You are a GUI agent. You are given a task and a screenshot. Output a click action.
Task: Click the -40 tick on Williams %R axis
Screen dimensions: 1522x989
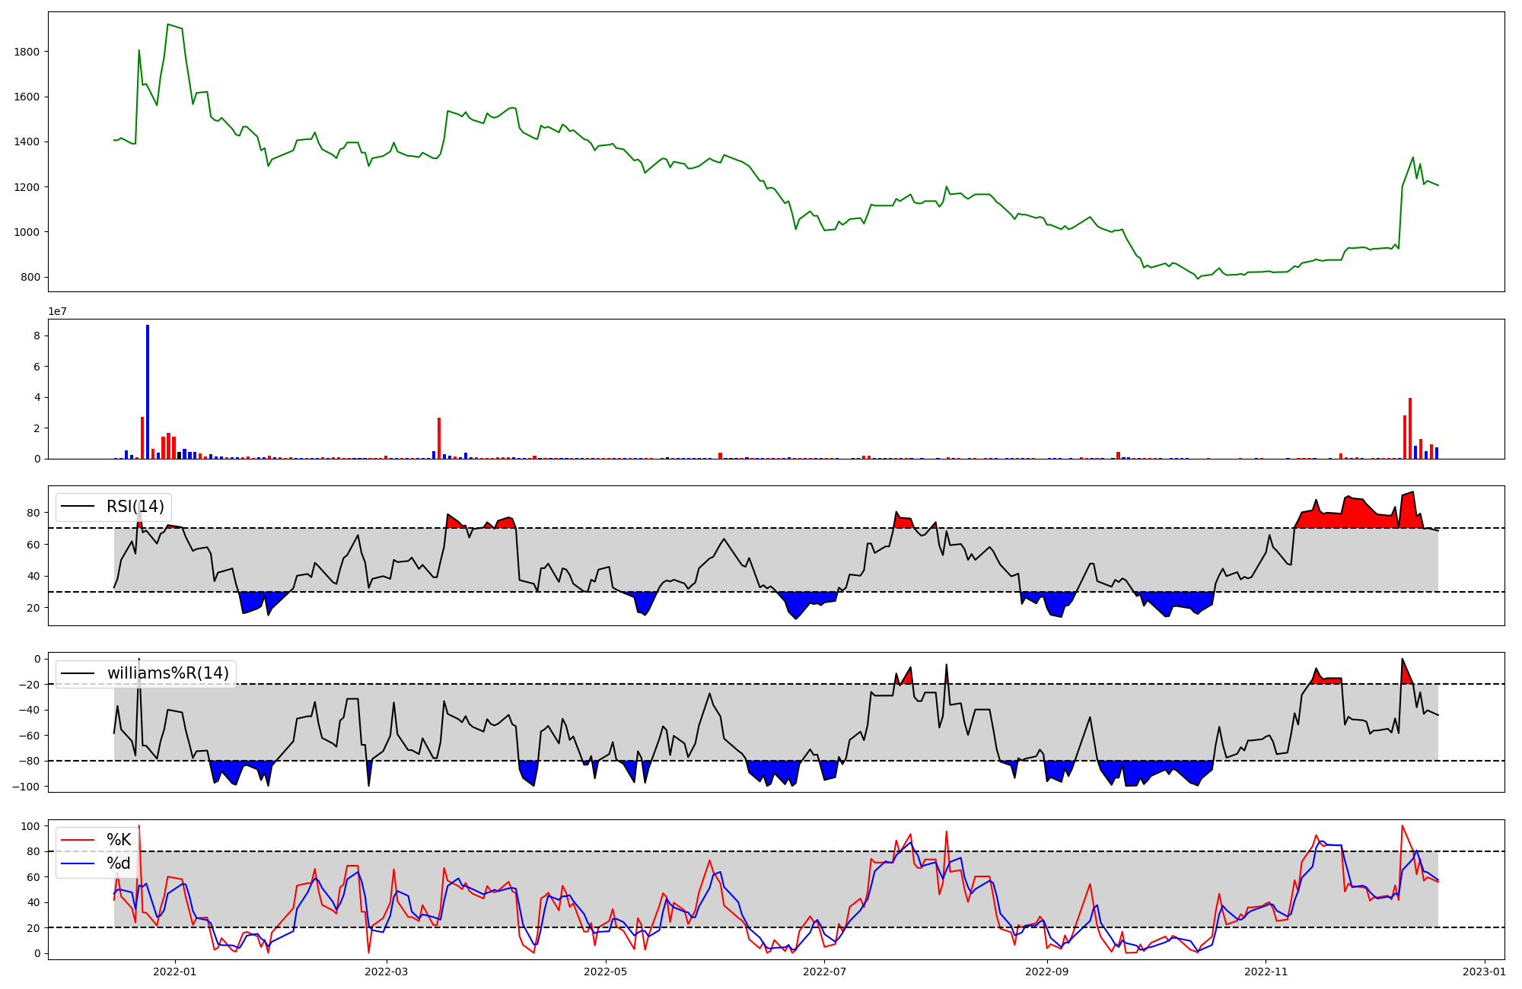click(x=30, y=710)
